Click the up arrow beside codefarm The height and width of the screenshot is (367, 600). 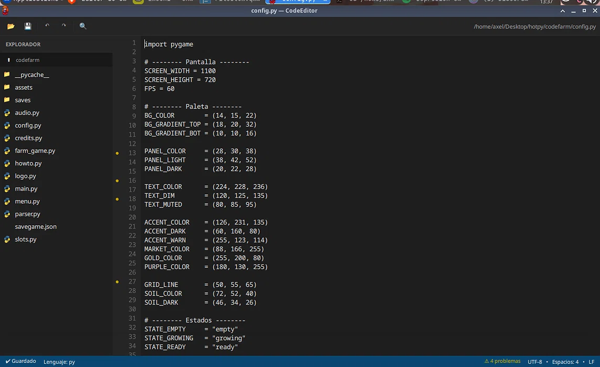point(9,60)
